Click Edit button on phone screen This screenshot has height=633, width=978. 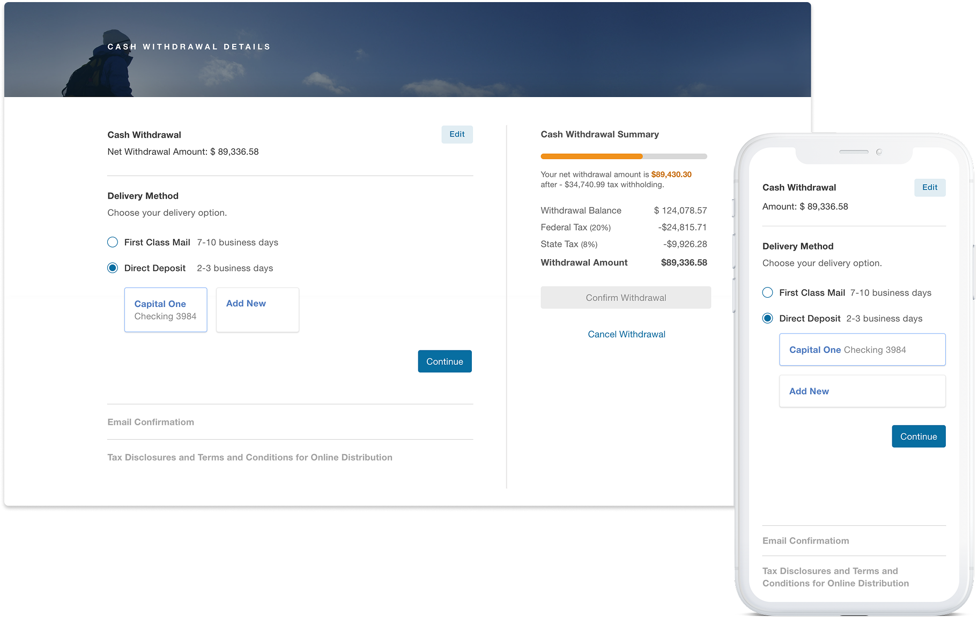click(930, 187)
